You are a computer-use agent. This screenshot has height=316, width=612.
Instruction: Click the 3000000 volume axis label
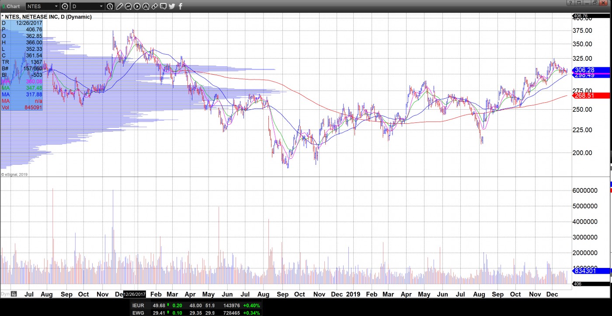(x=585, y=237)
